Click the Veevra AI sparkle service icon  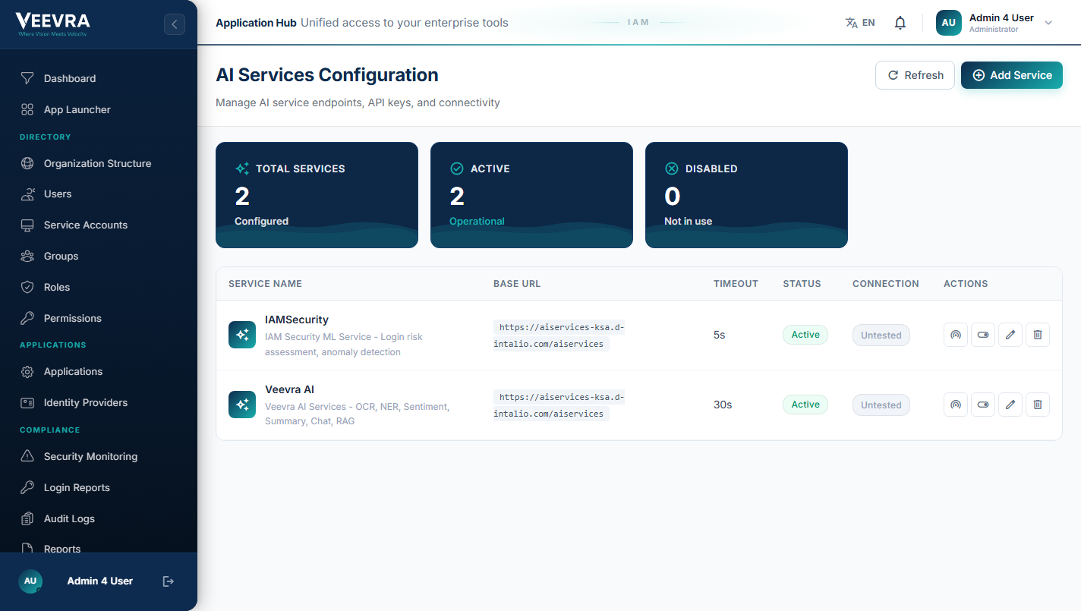(x=242, y=405)
